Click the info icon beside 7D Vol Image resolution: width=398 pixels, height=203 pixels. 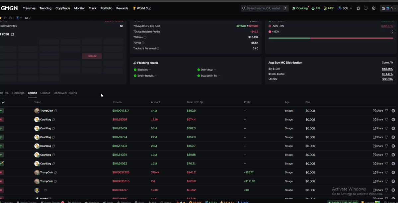[143, 43]
